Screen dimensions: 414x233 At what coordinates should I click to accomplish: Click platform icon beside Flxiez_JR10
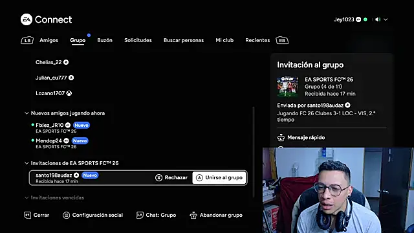click(68, 125)
